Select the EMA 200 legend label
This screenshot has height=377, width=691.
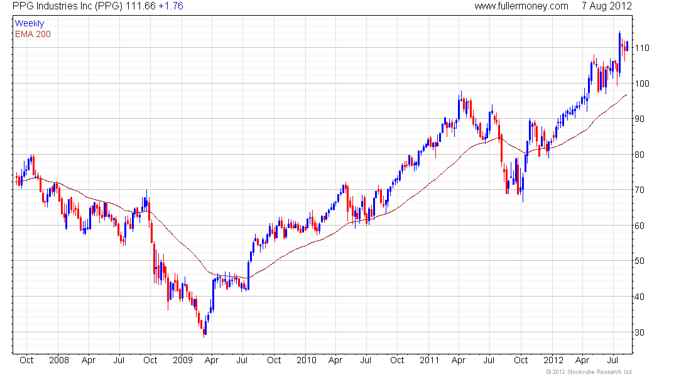click(x=33, y=34)
